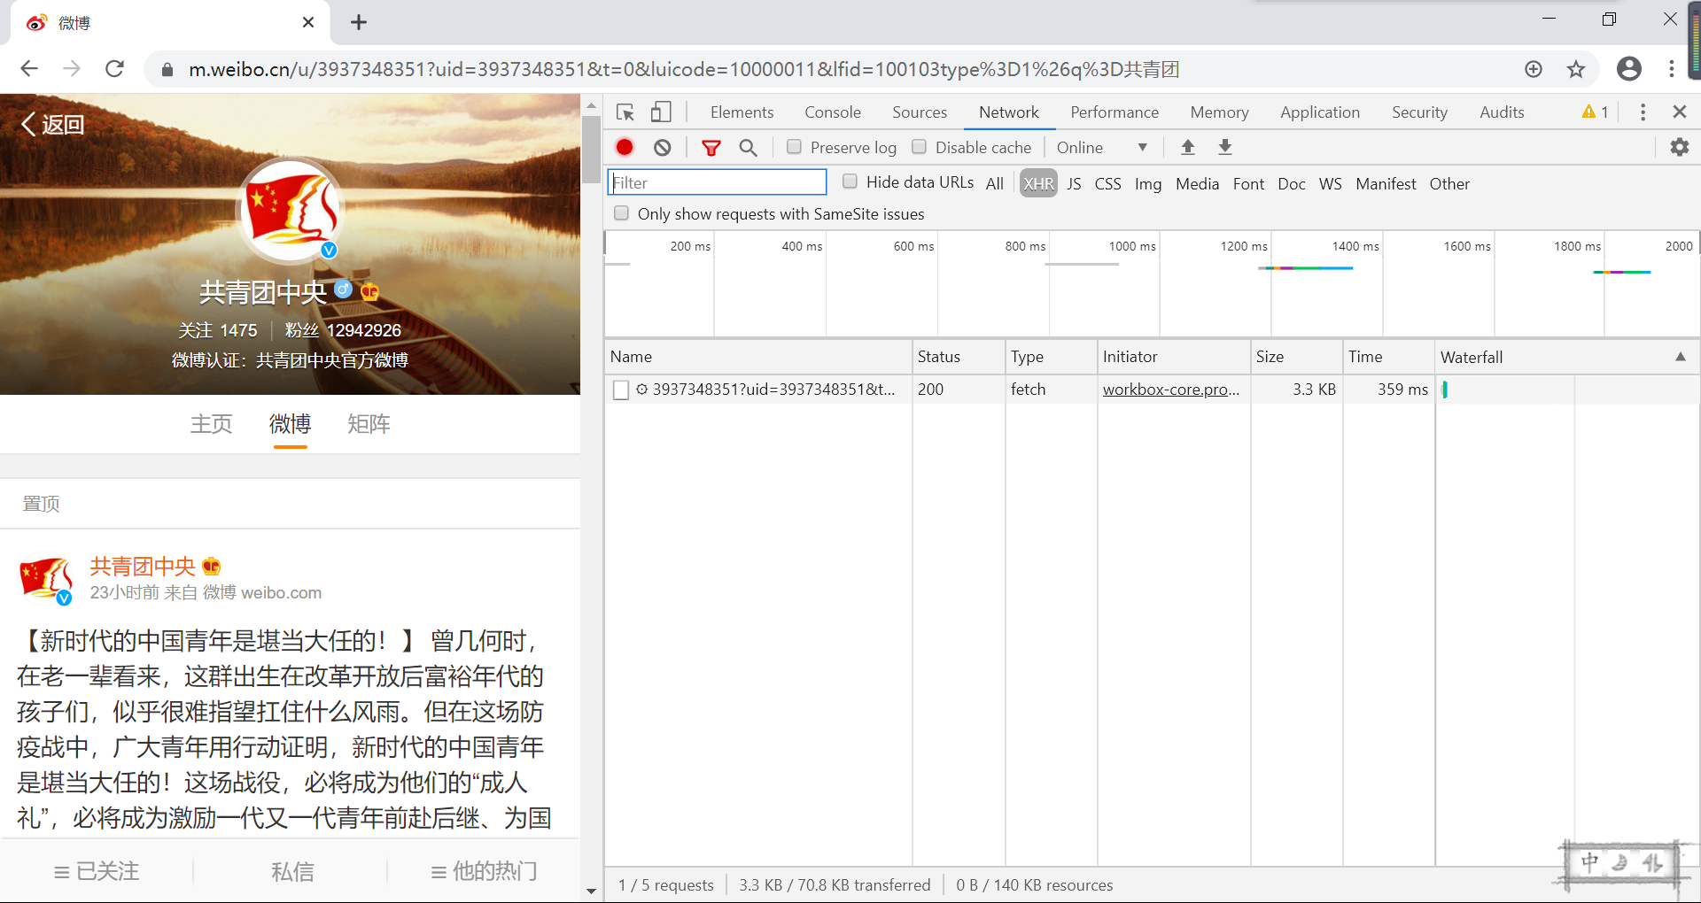Image resolution: width=1701 pixels, height=903 pixels.
Task: Tick the checkbox on the 3937348351 request row
Action: coord(621,390)
